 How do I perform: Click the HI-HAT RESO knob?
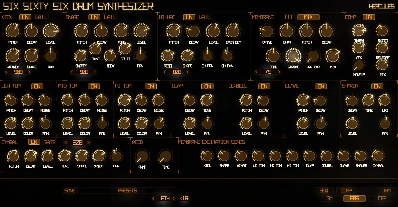[x=168, y=56]
